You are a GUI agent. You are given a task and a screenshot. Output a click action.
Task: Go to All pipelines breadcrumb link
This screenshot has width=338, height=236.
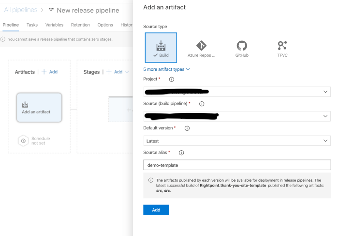pyautogui.click(x=20, y=10)
